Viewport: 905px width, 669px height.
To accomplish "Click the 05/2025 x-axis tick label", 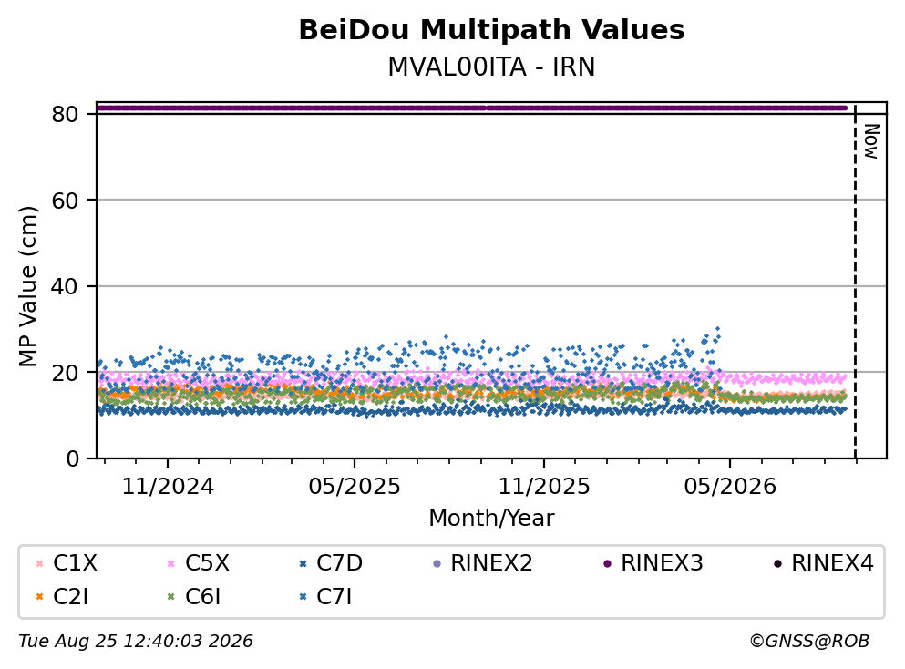I will point(354,487).
